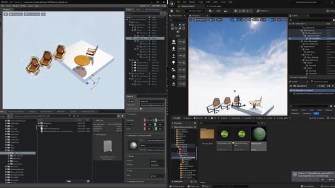The height and width of the screenshot is (188, 335).
Task: Toggle SM_SkySphere visibility in Unreal Outliner
Action: [x=290, y=39]
